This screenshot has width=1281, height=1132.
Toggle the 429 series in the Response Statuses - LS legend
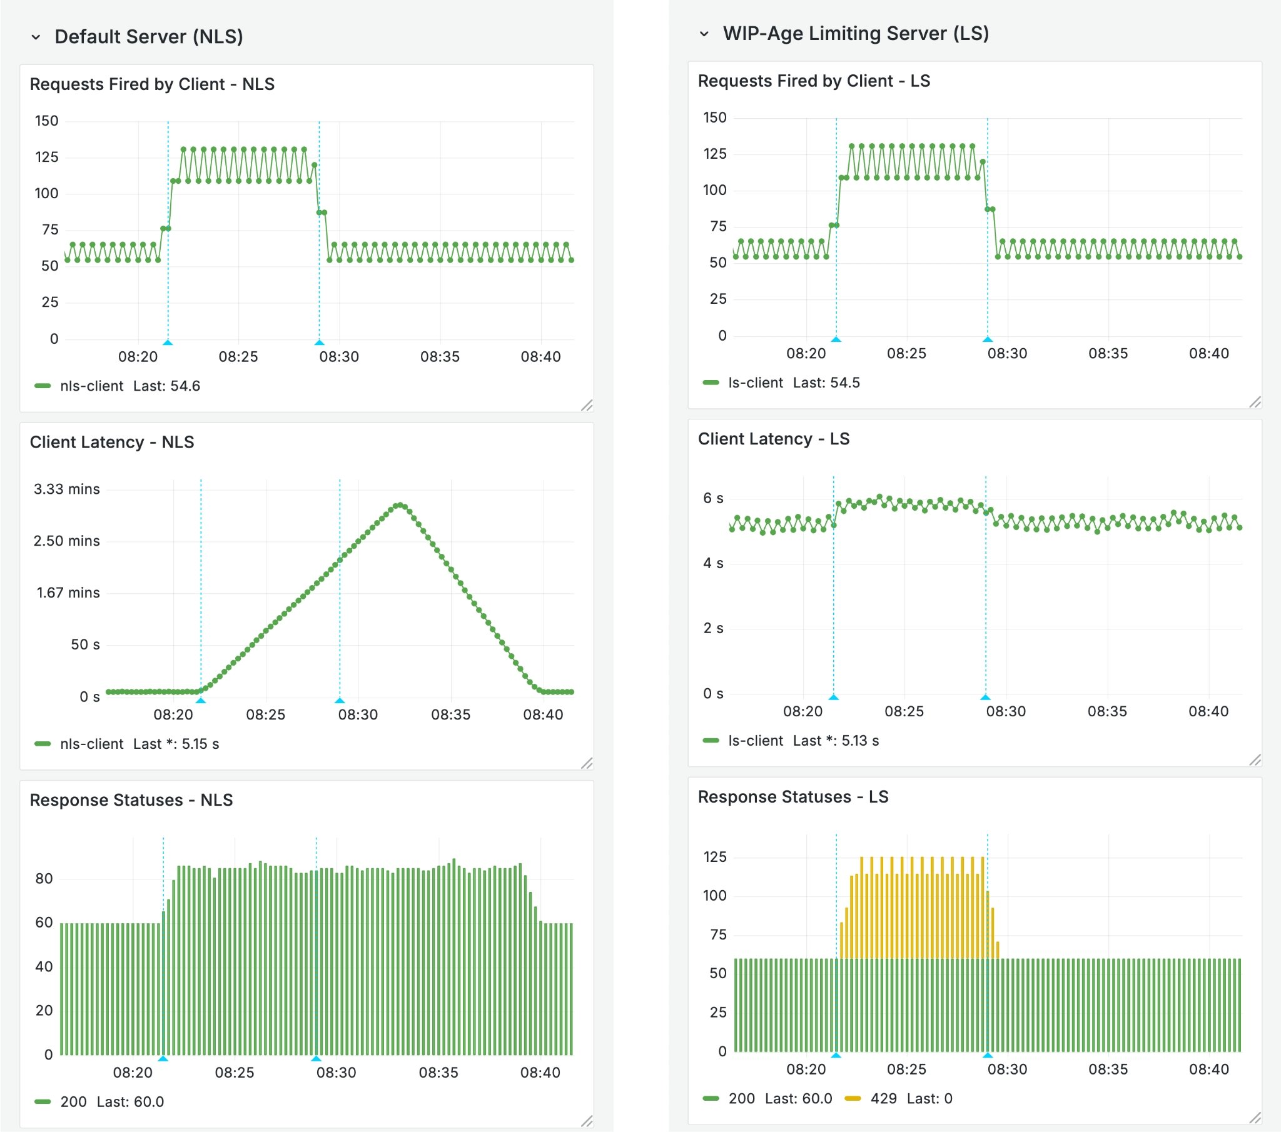883,1098
